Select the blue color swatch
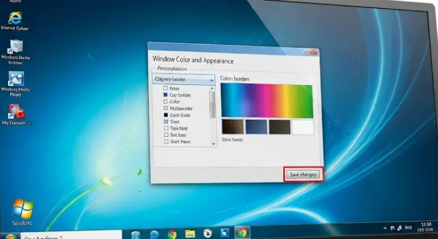 (x=257, y=127)
